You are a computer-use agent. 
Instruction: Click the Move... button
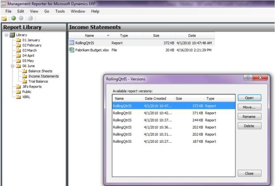pos(249,107)
